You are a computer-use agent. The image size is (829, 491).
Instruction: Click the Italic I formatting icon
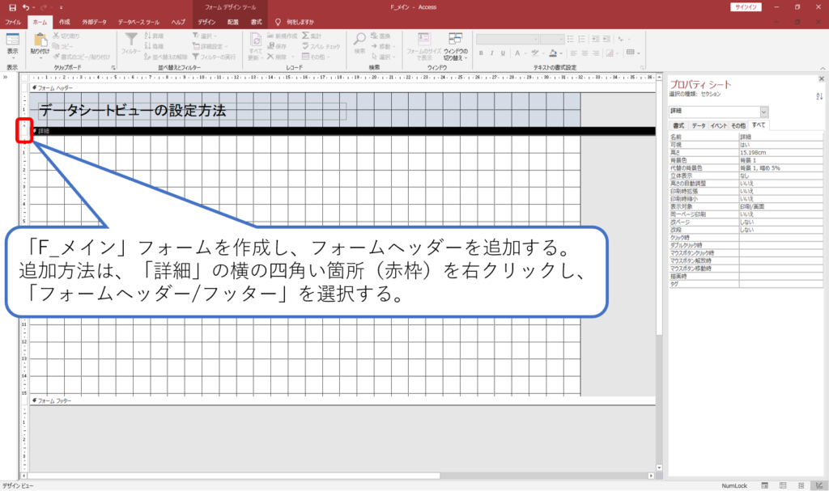click(491, 53)
